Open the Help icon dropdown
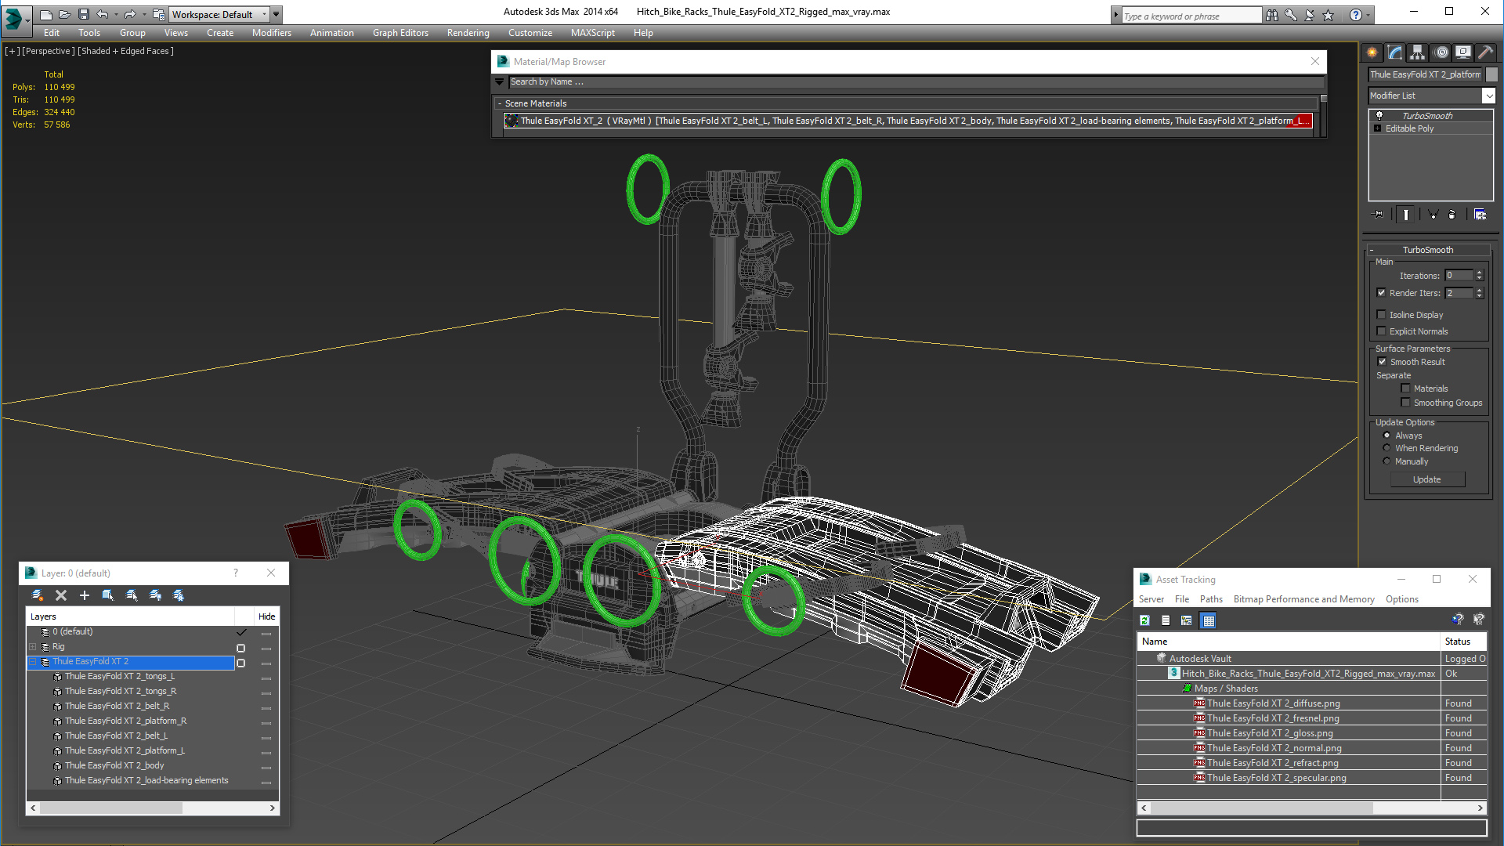1504x846 pixels. click(x=1368, y=15)
